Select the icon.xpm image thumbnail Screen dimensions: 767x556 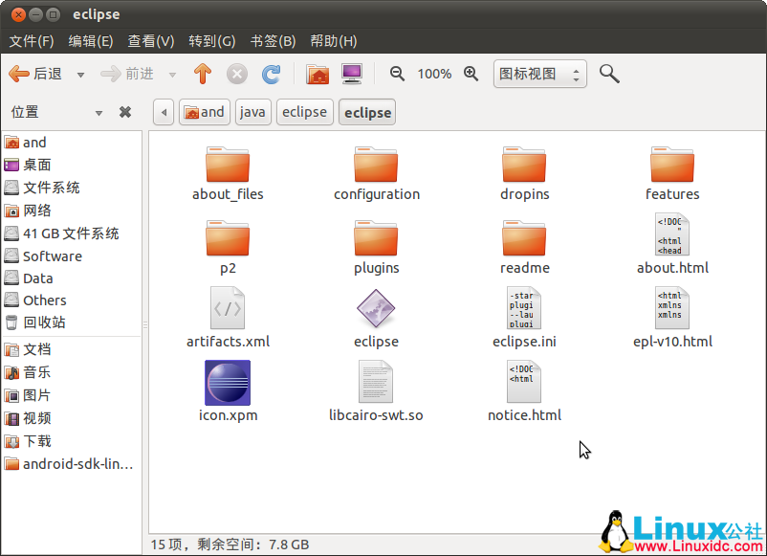pos(228,383)
